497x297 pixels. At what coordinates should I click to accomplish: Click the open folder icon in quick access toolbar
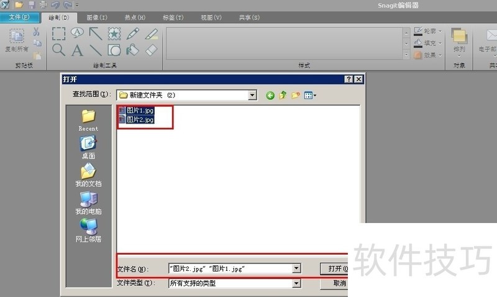point(19,5)
